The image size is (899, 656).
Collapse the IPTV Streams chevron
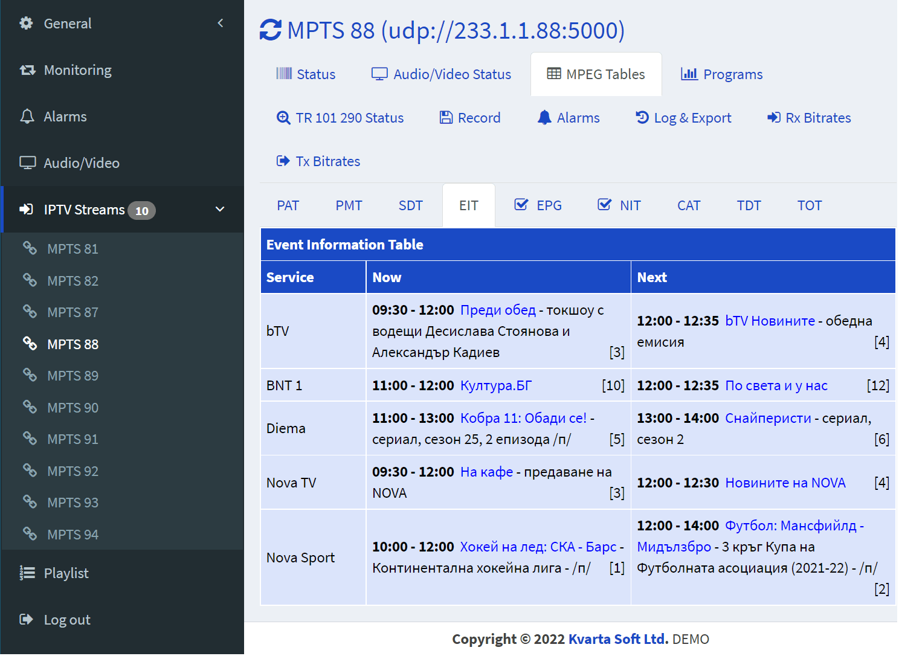(x=220, y=209)
